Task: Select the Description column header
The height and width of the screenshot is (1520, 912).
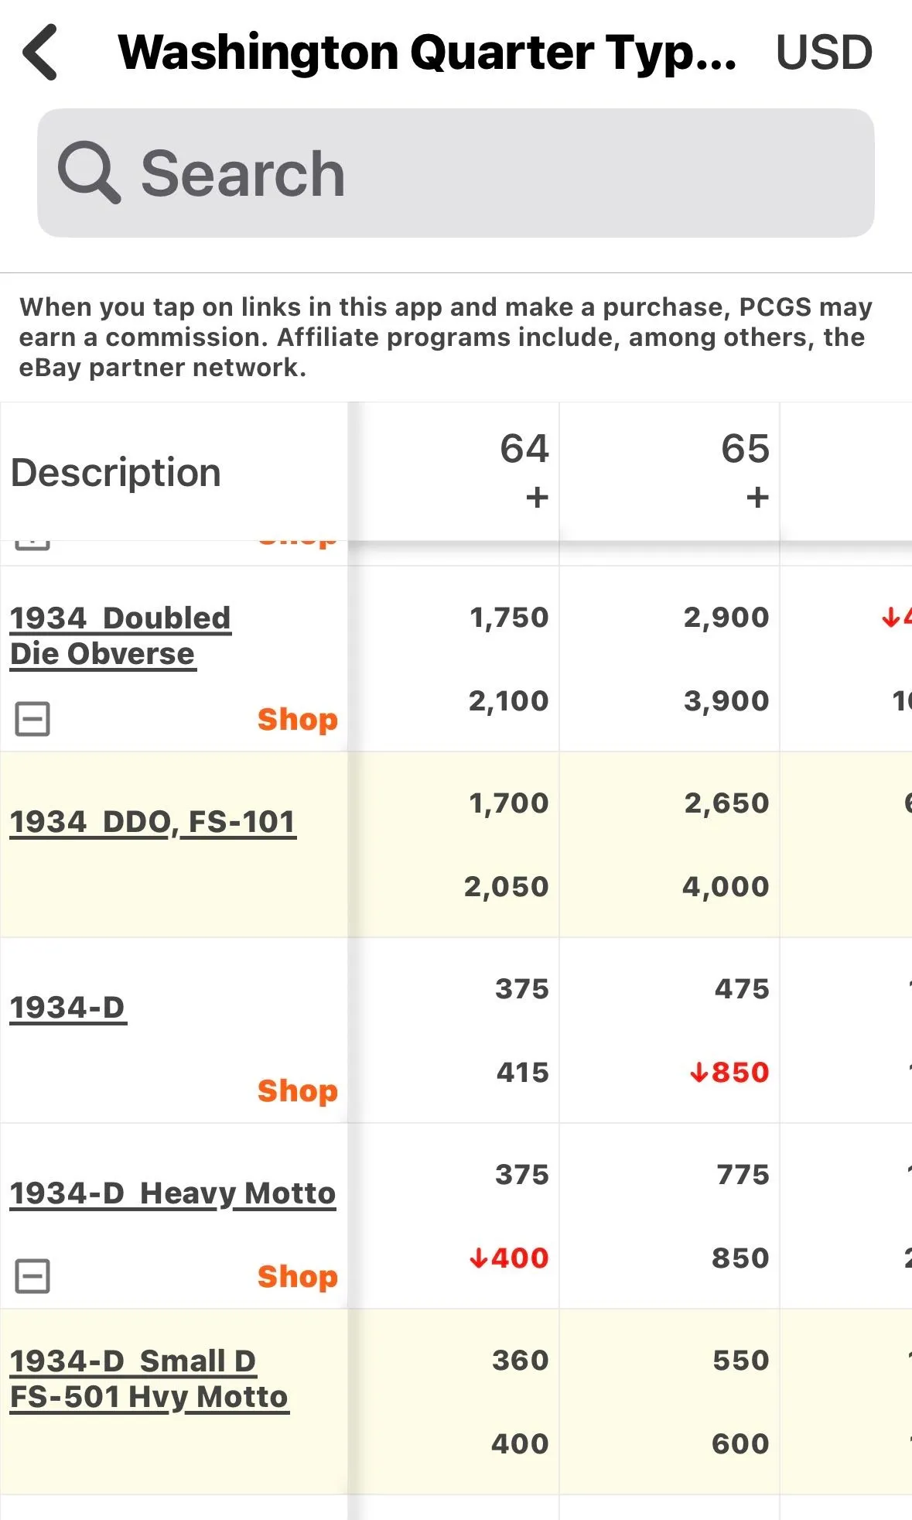Action: tap(116, 472)
